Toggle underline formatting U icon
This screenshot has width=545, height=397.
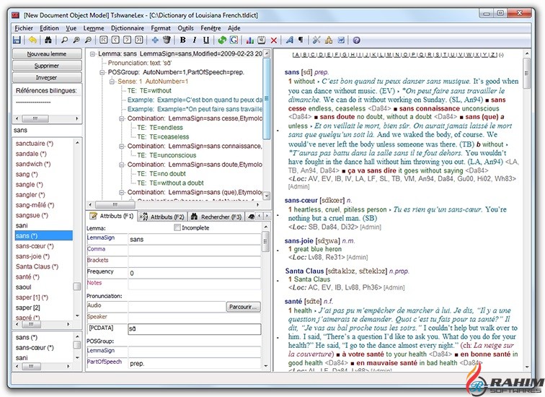tap(206, 40)
